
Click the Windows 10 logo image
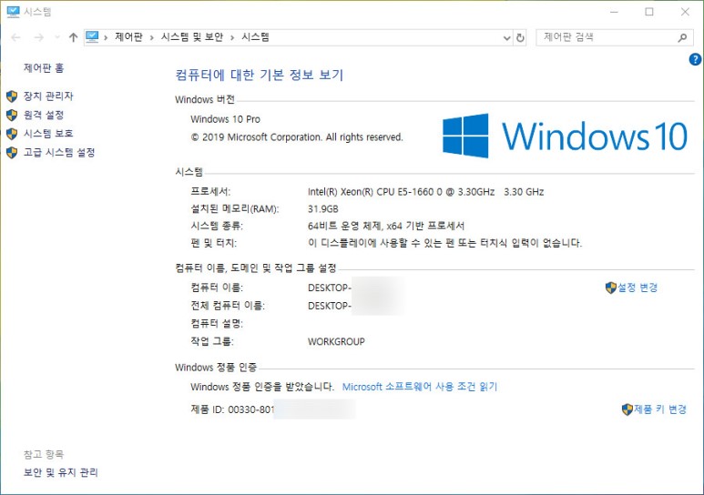tap(565, 136)
